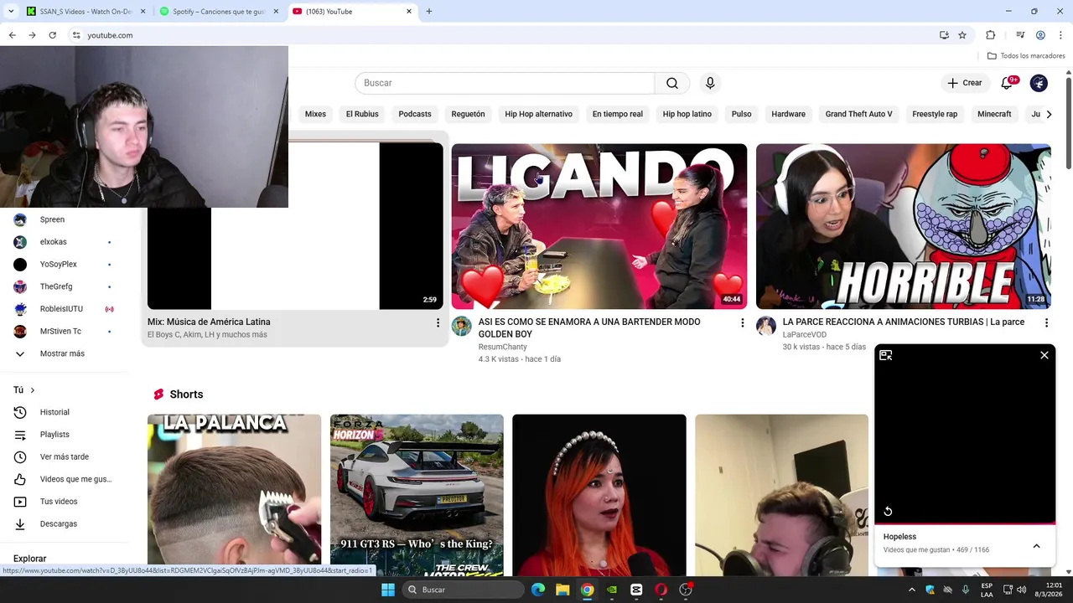Click the LaParceVOD channel avatar
The height and width of the screenshot is (603, 1073).
(766, 326)
